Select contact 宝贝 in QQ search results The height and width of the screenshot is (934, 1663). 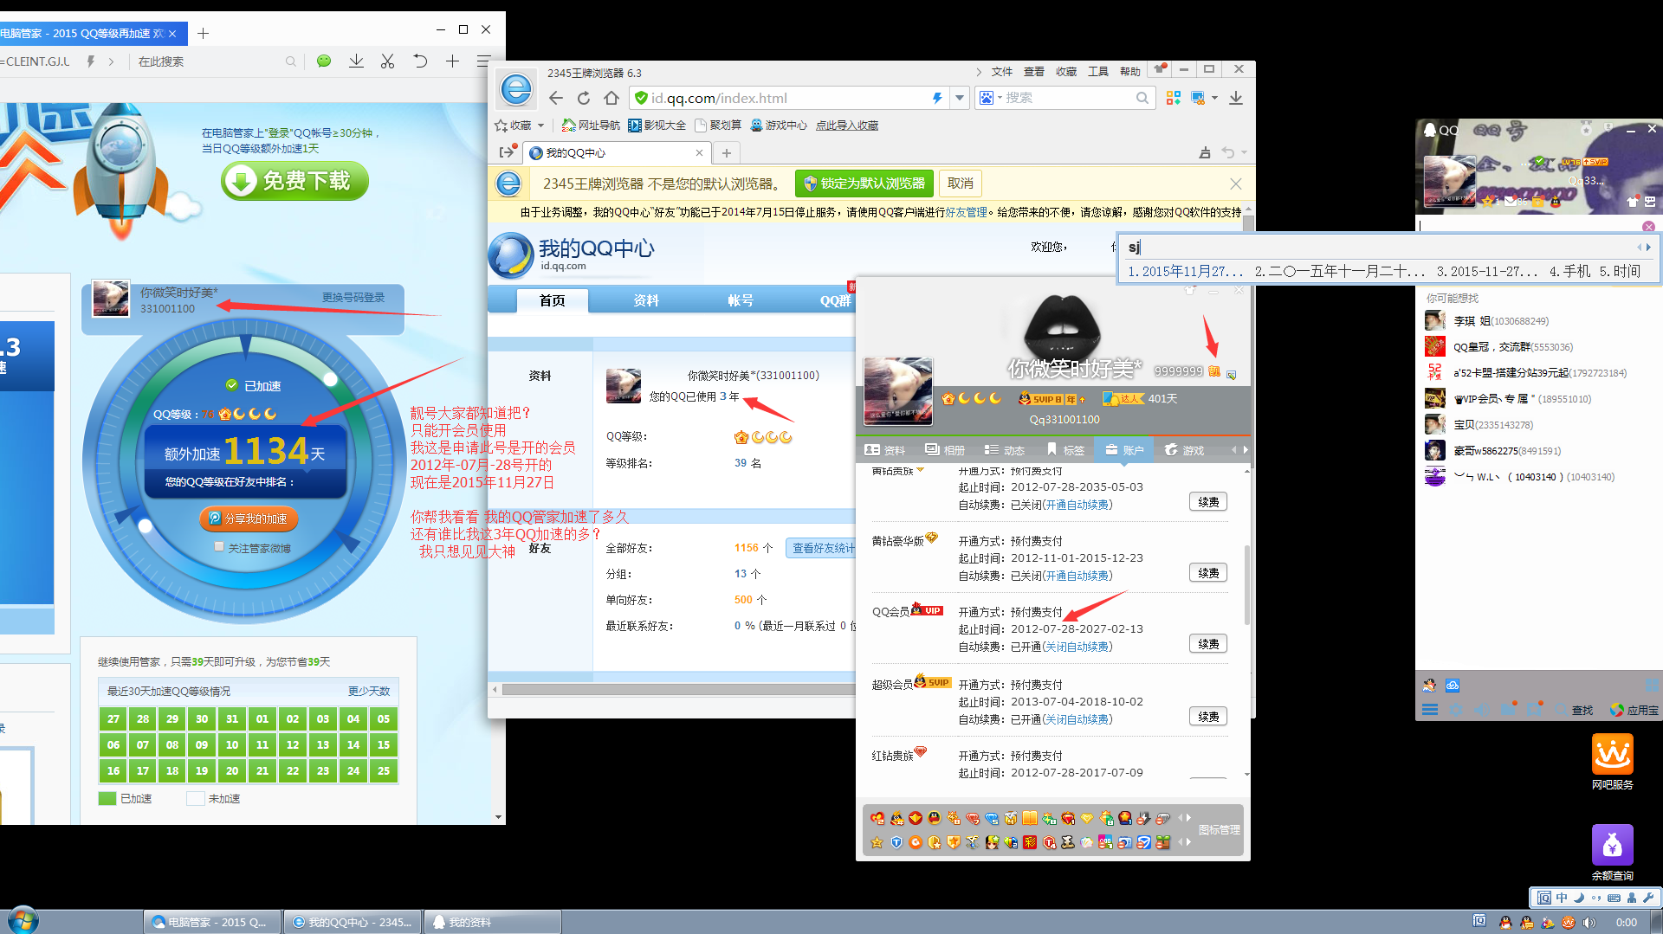pos(1537,425)
